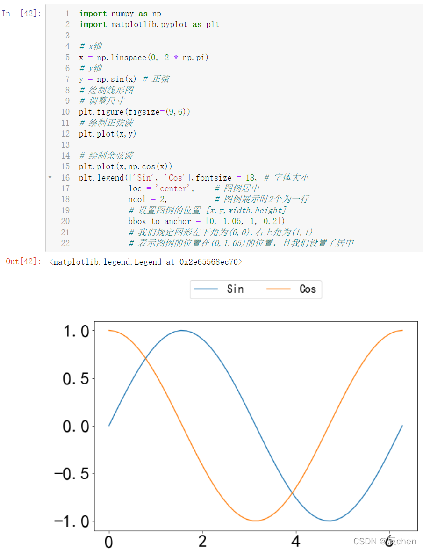This screenshot has width=423, height=550.
Task: Click the 1.0 y-axis tick label
Action: click(76, 331)
